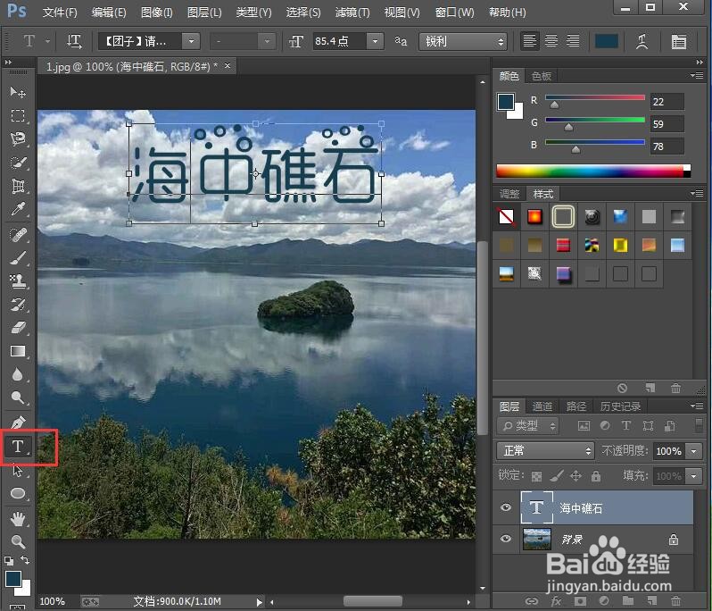Toggle lock all for layer
The image size is (712, 611).
pos(596,476)
